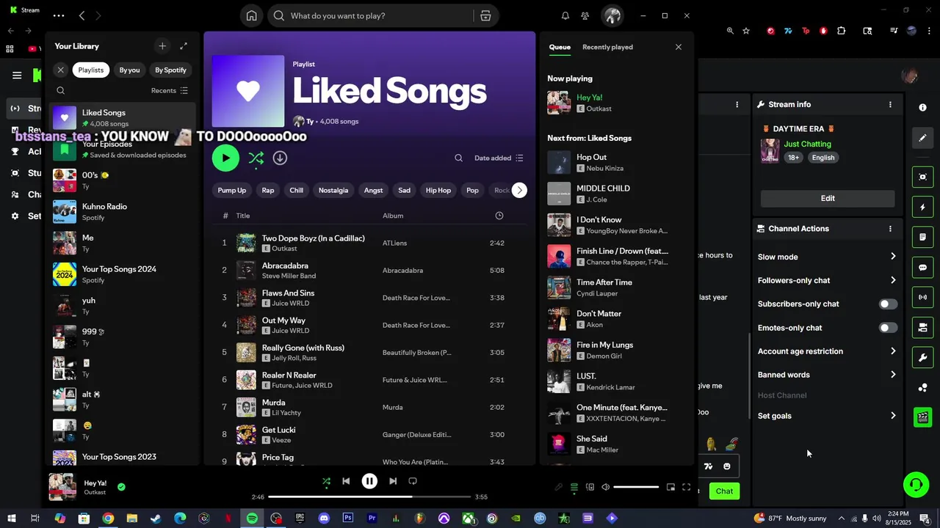Viewport: 940px width, 528px height.
Task: Skip to next track
Action: [393, 481]
